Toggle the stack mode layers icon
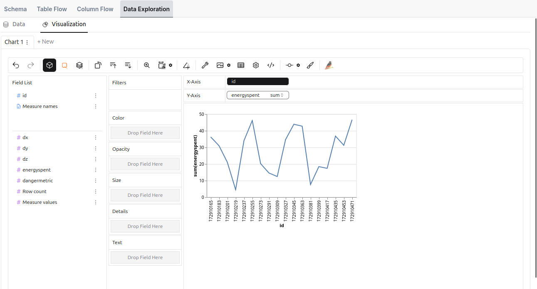537x289 pixels. click(x=79, y=65)
